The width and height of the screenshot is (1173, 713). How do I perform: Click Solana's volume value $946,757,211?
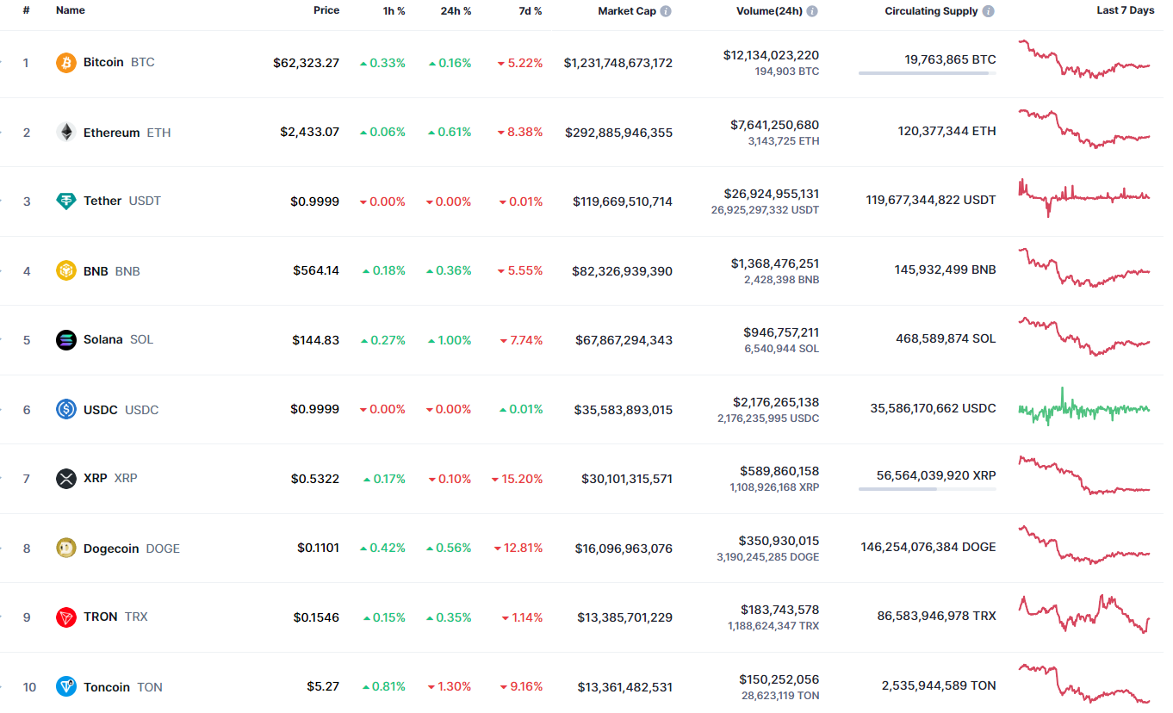coord(781,332)
